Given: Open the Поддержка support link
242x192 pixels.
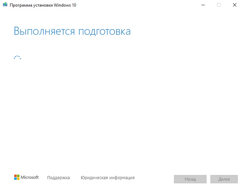Looking at the screenshot, I should pyautogui.click(x=58, y=178).
